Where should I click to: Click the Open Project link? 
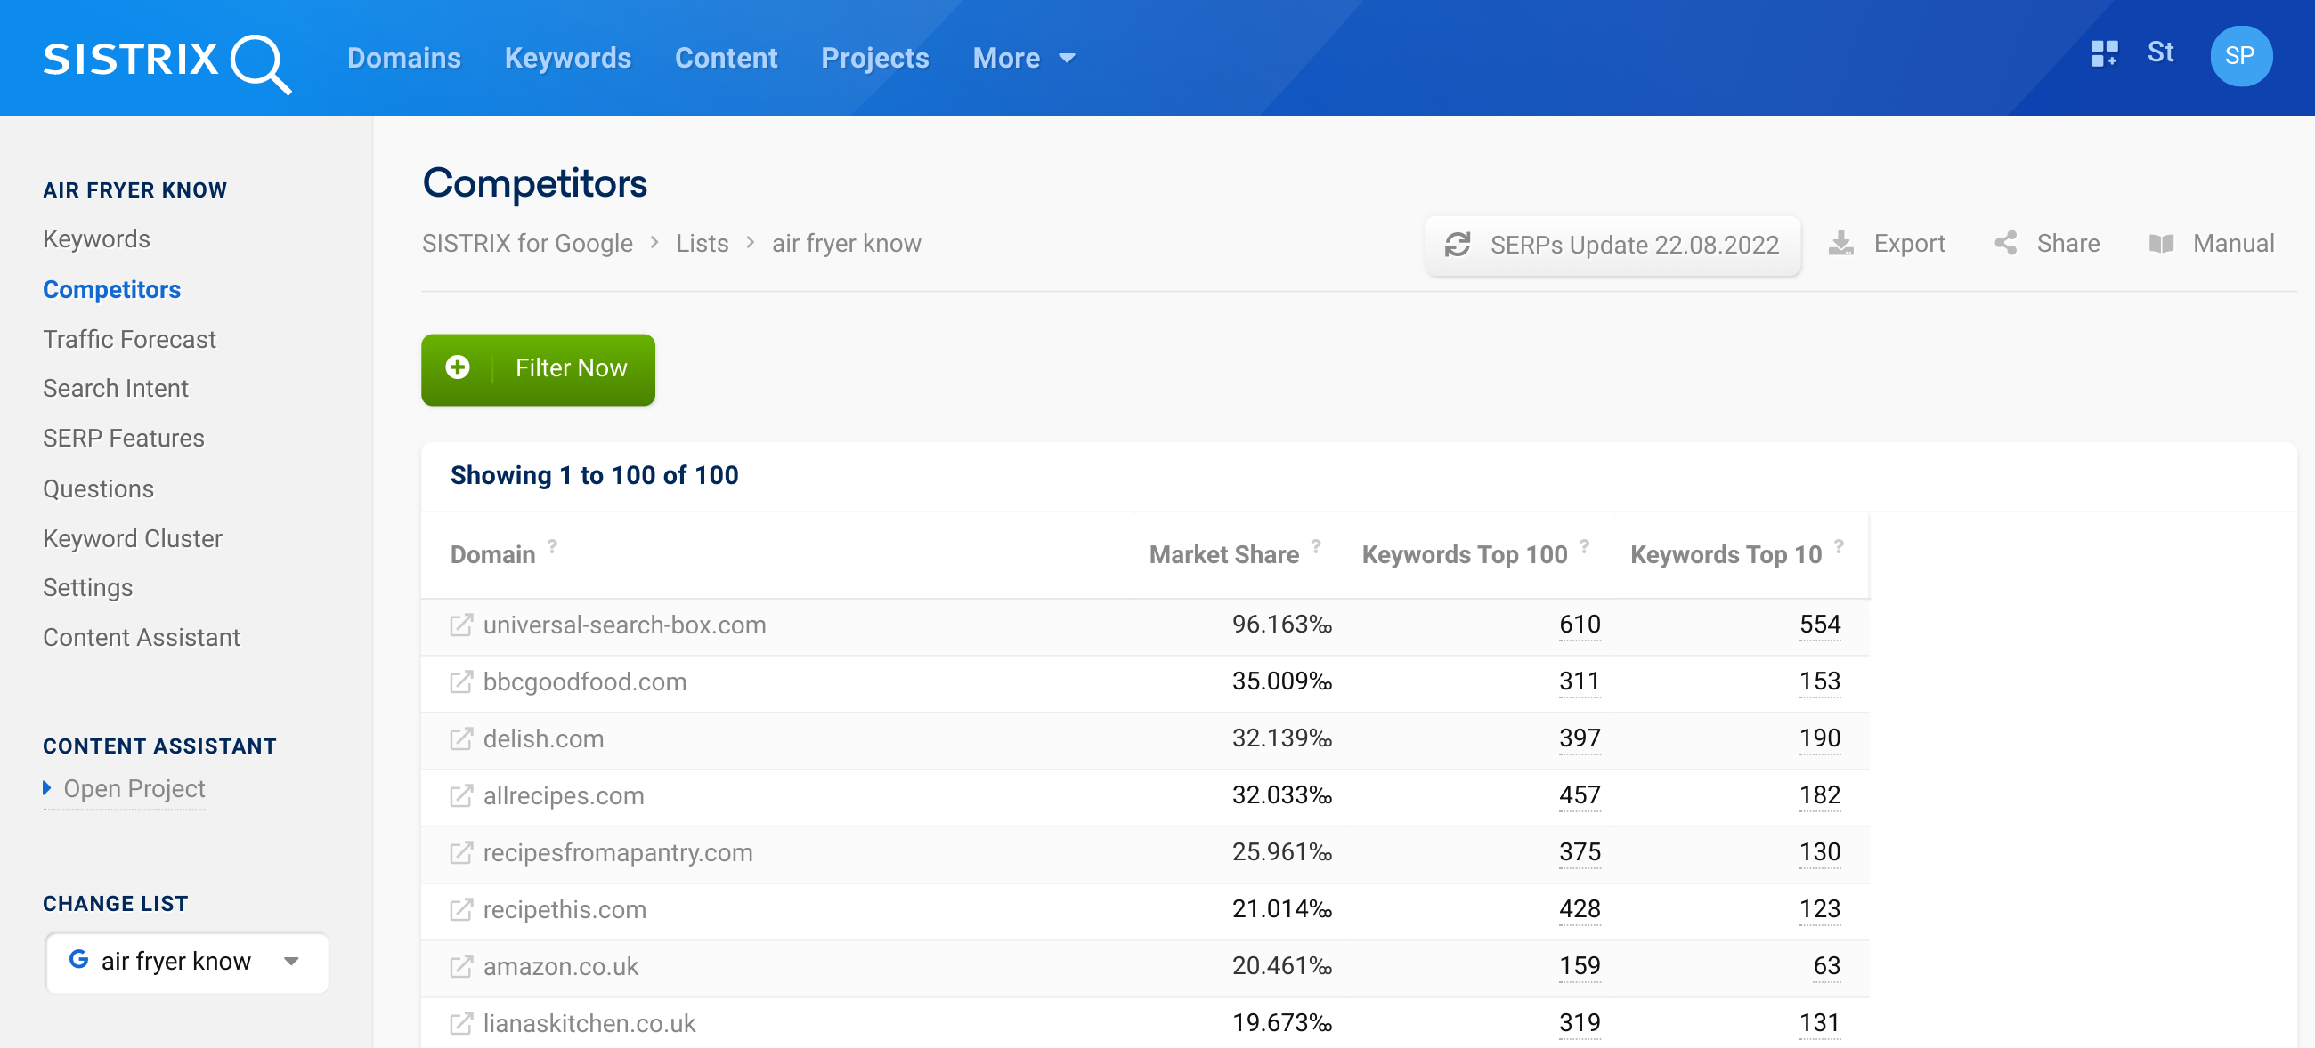click(134, 788)
